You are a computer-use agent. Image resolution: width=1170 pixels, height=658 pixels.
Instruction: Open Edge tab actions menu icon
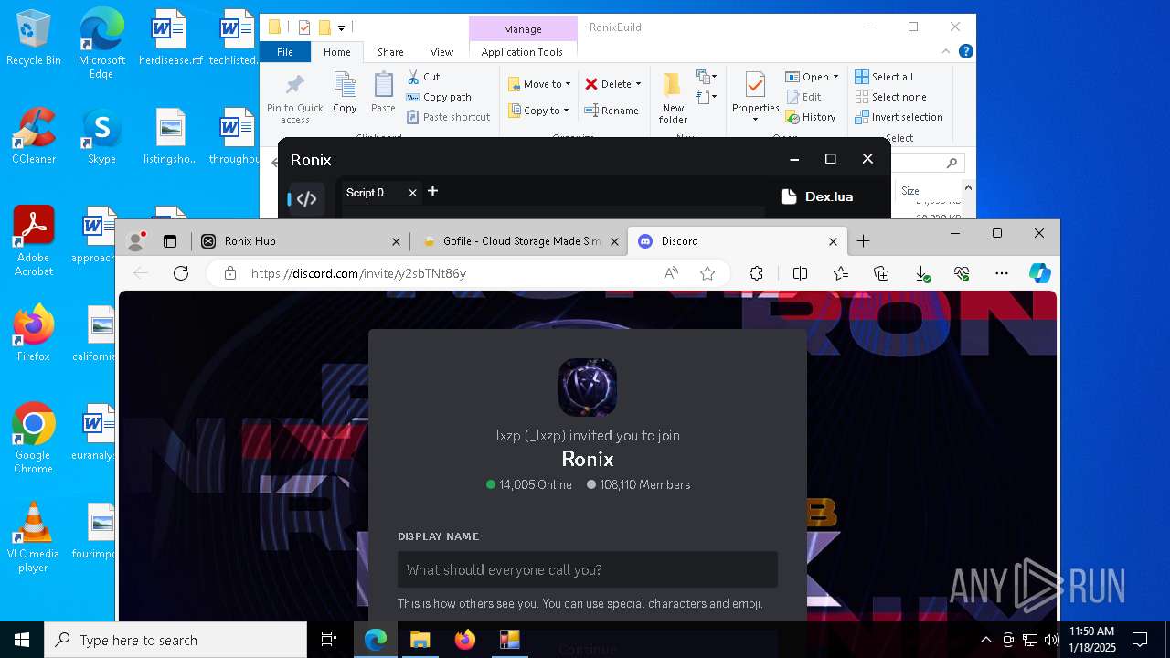point(169,241)
